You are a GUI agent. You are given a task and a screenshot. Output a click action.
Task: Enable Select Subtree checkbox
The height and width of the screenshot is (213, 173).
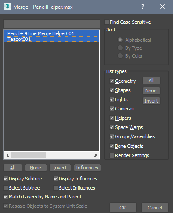pyautogui.click(x=6, y=188)
